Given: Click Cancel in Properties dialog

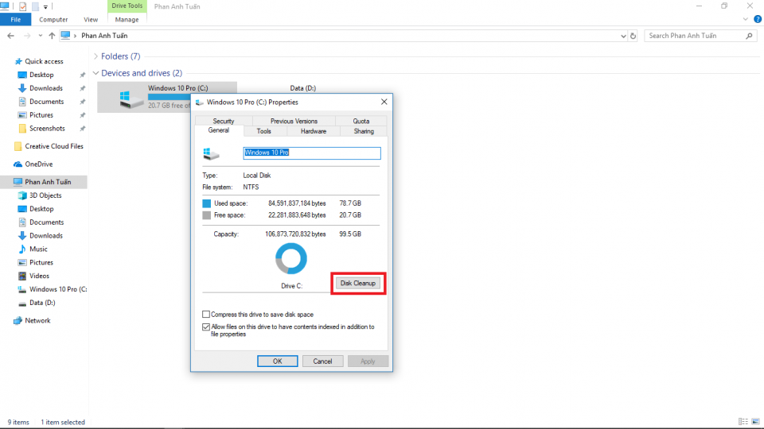Looking at the screenshot, I should pos(322,361).
